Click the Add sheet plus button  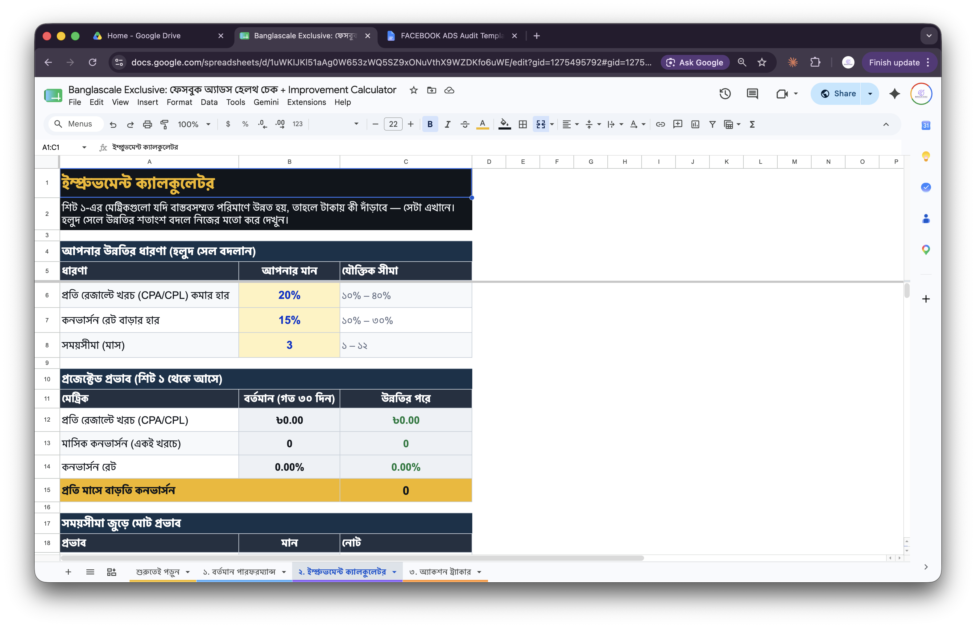point(68,572)
